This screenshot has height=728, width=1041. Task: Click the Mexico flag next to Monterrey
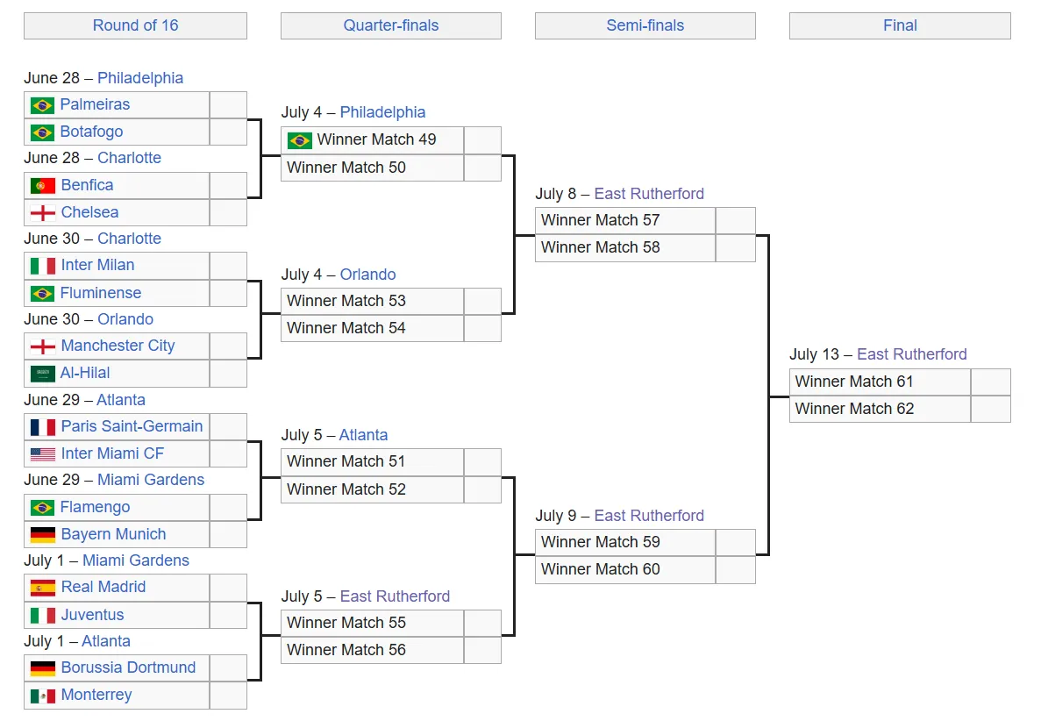(43, 696)
